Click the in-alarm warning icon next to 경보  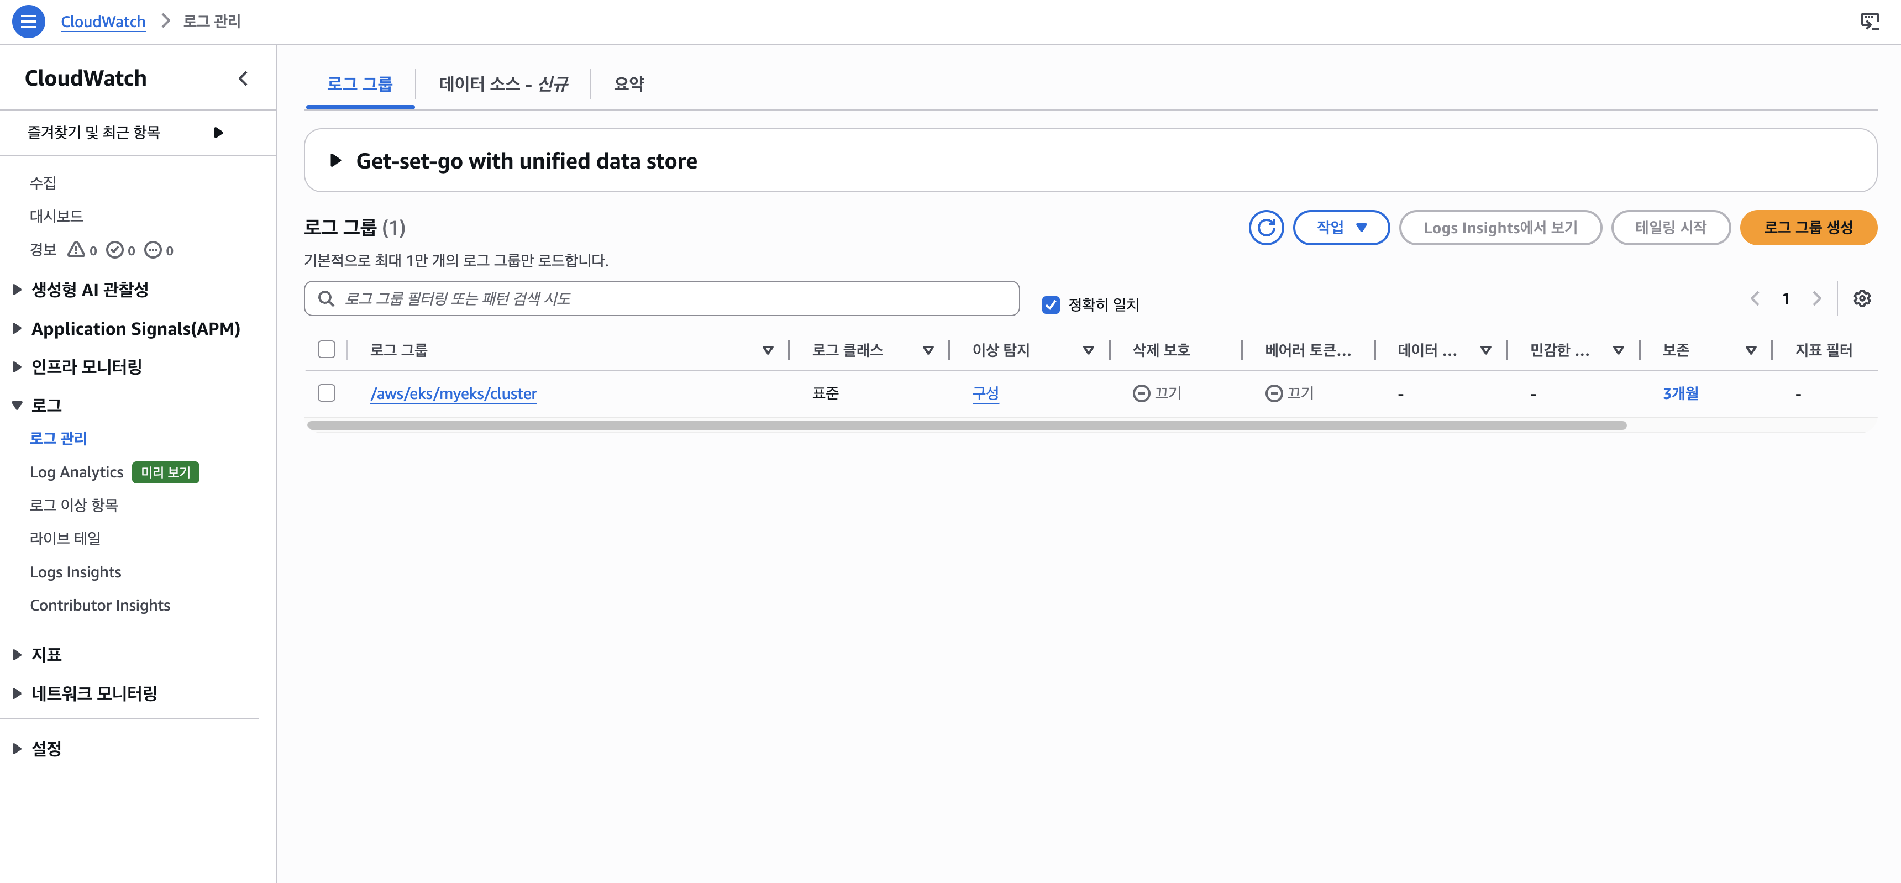(77, 249)
